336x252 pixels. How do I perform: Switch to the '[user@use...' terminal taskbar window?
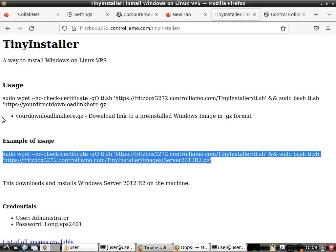pyautogui.click(x=117, y=248)
